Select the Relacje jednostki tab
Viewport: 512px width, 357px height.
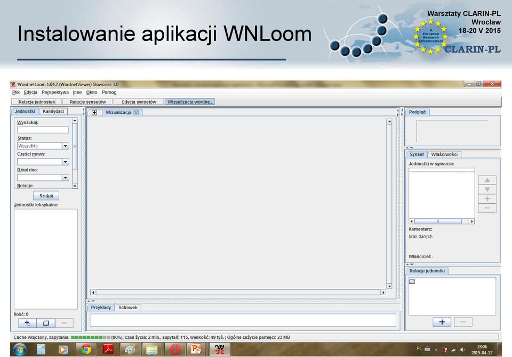[x=427, y=271]
